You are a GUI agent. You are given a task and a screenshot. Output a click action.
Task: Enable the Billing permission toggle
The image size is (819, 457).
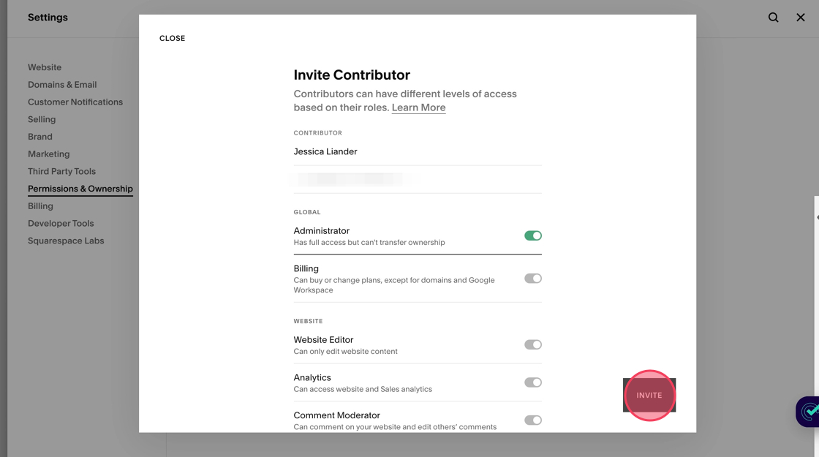pyautogui.click(x=532, y=279)
